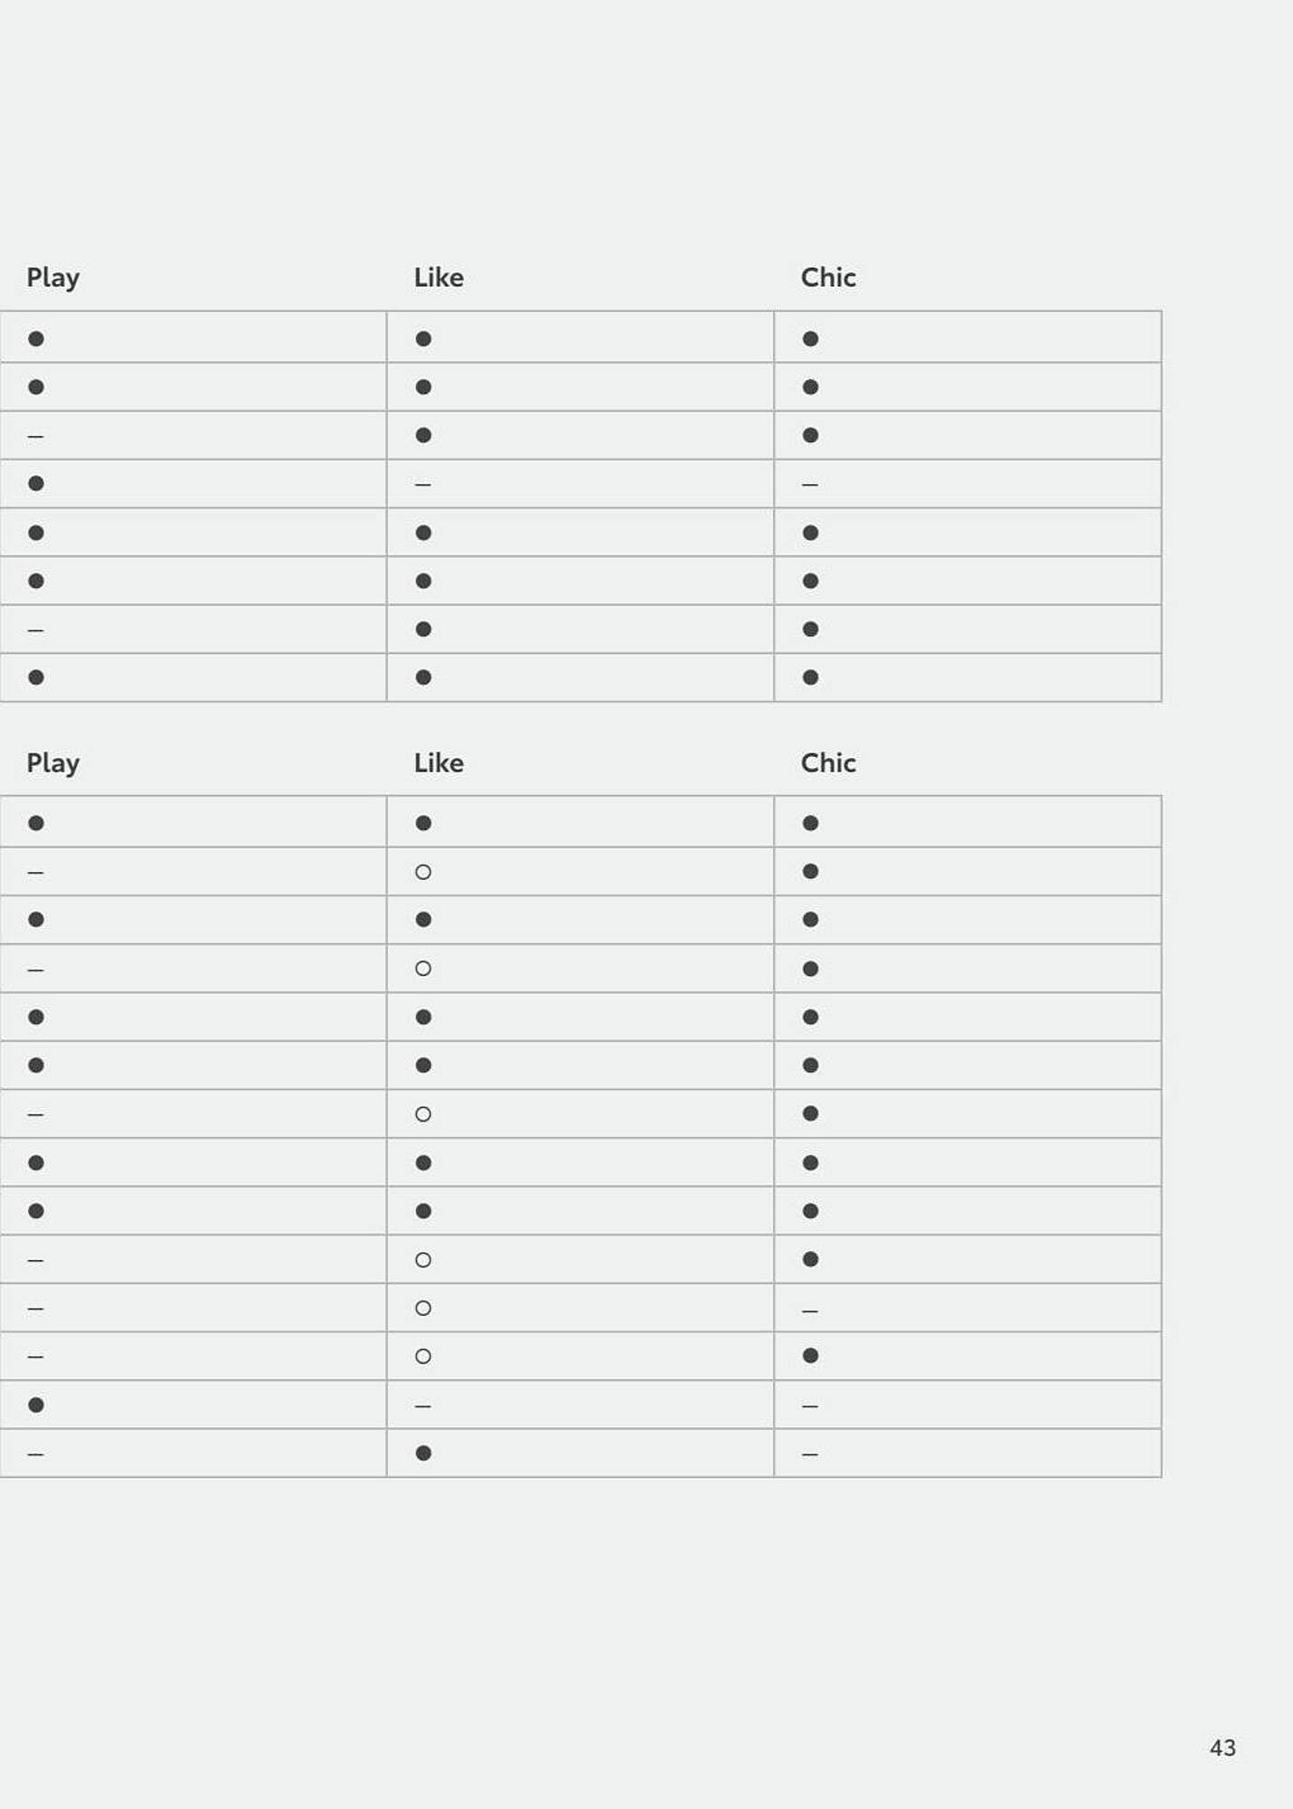Click the last dash in lower Chic column
The image size is (1293, 1809).
[810, 1455]
